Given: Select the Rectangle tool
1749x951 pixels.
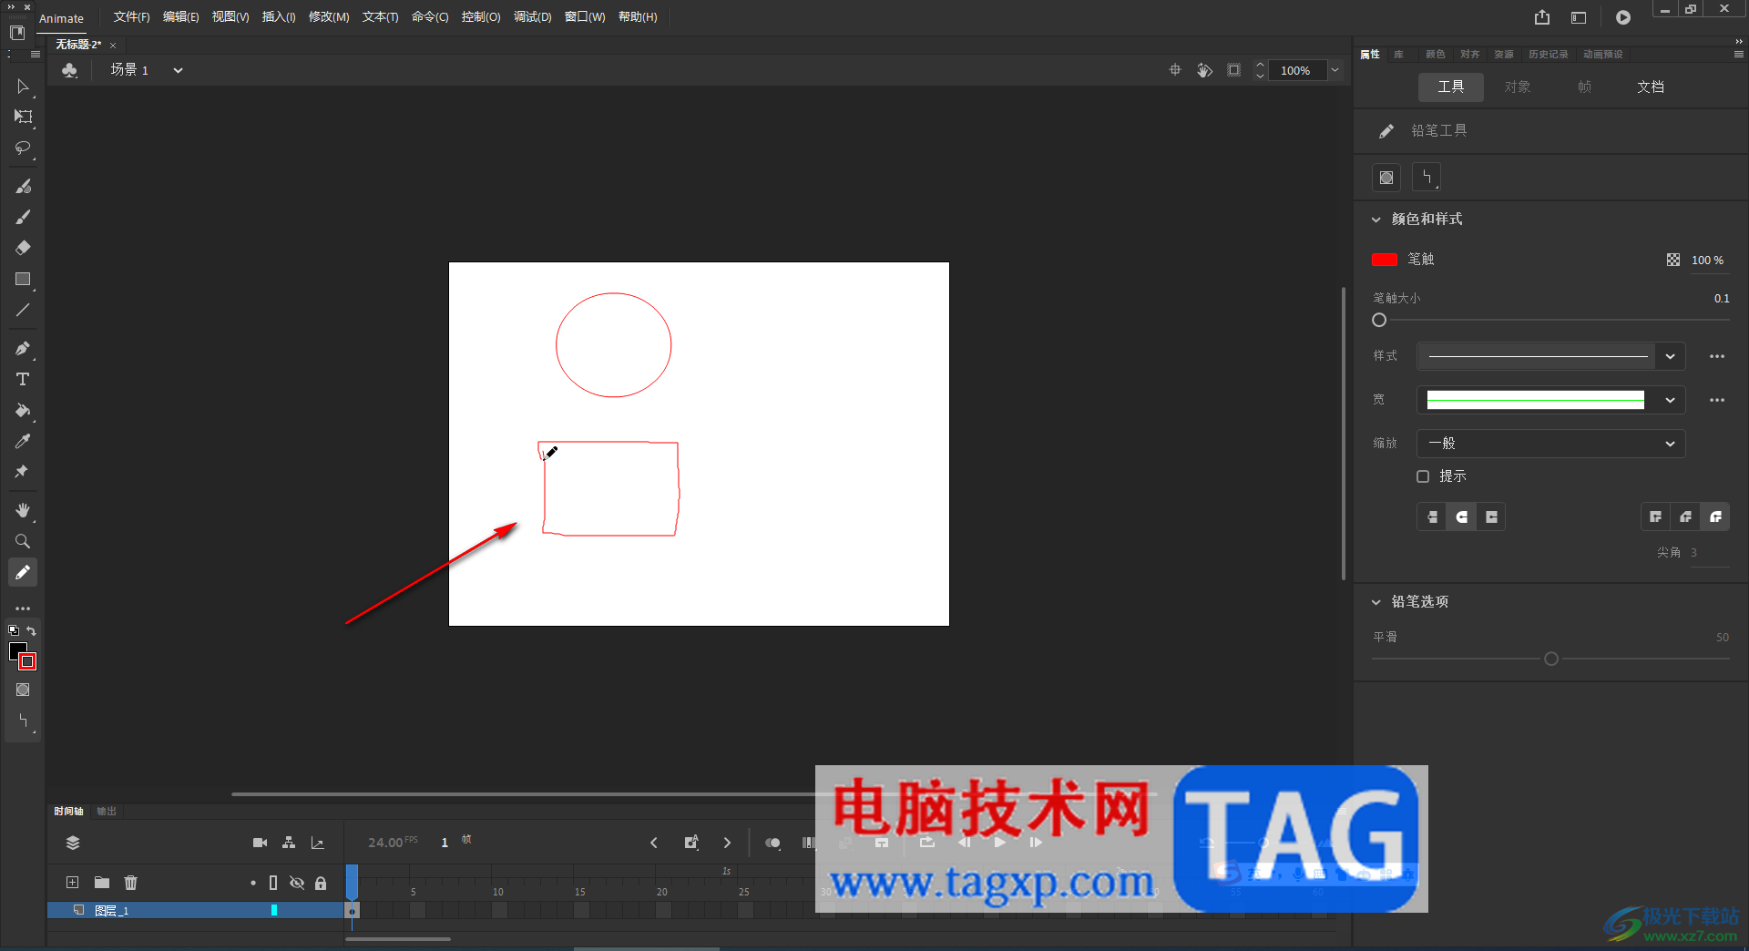Looking at the screenshot, I should click(x=23, y=279).
